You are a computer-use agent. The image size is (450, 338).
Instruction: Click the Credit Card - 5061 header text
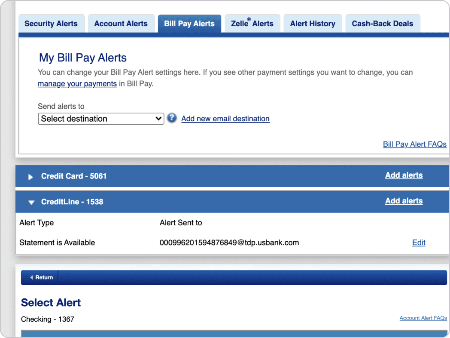click(74, 176)
